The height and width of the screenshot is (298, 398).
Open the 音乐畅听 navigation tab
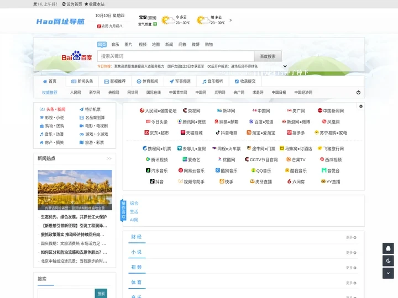[x=213, y=81]
